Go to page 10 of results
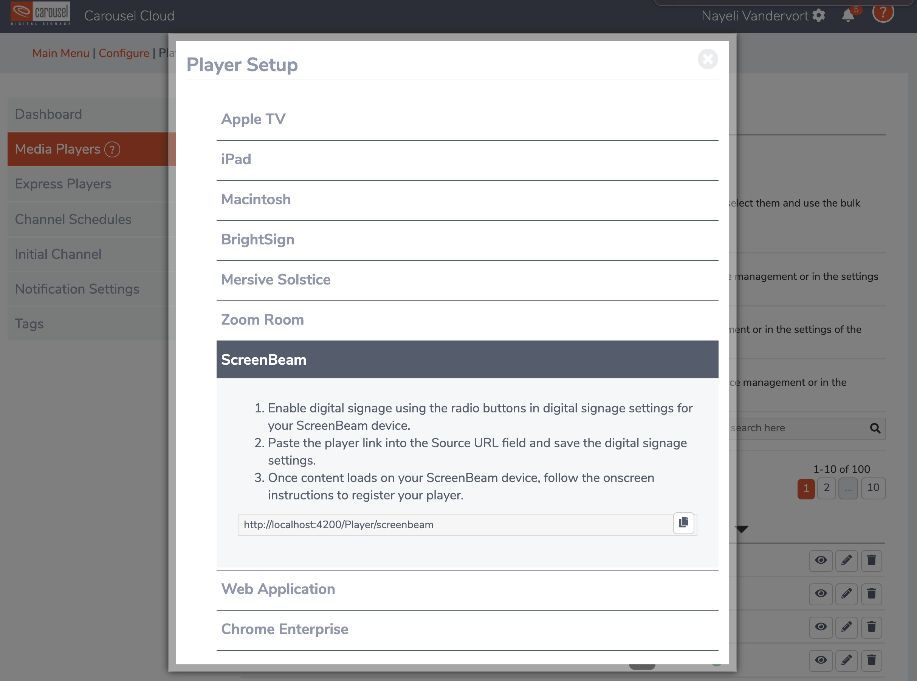Image resolution: width=917 pixels, height=681 pixels. click(x=873, y=488)
